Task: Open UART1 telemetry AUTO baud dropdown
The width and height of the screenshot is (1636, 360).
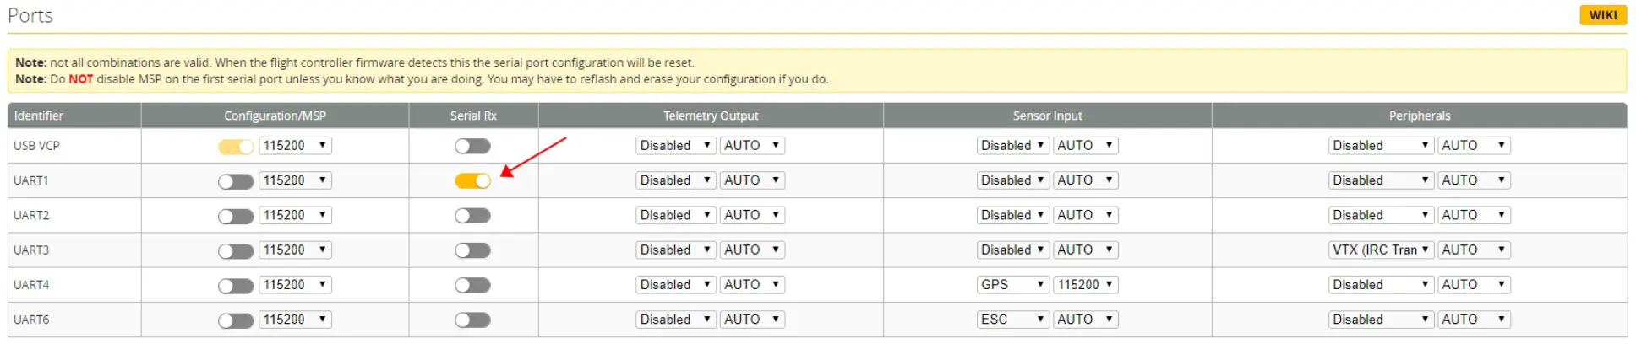Action: coord(752,180)
